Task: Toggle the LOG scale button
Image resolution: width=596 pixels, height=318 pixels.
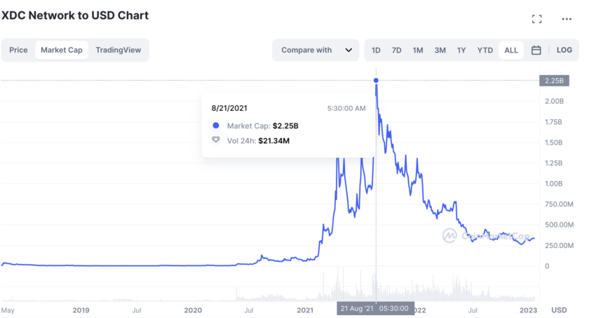Action: 564,50
